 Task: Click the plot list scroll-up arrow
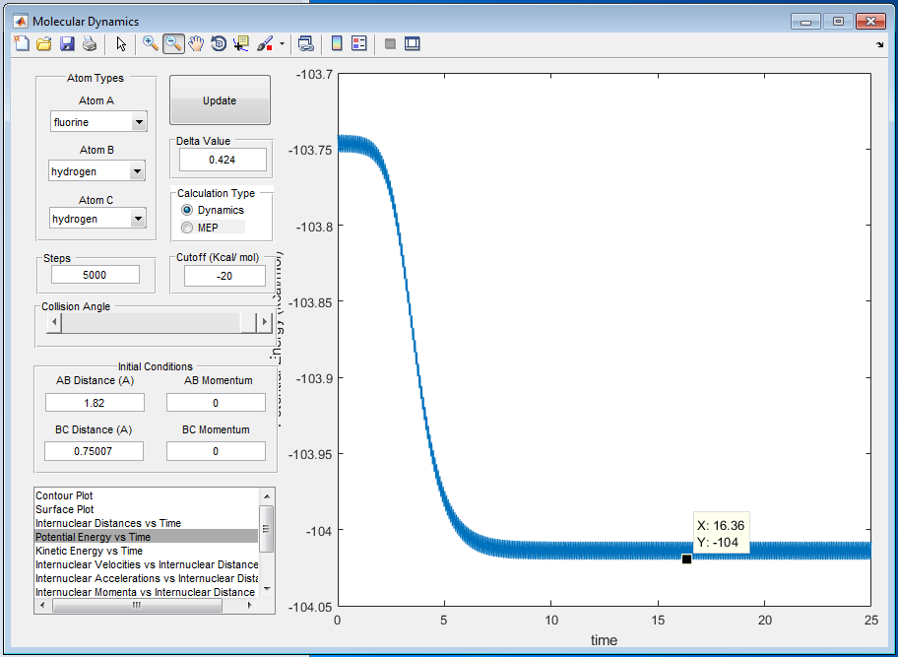pyautogui.click(x=266, y=495)
